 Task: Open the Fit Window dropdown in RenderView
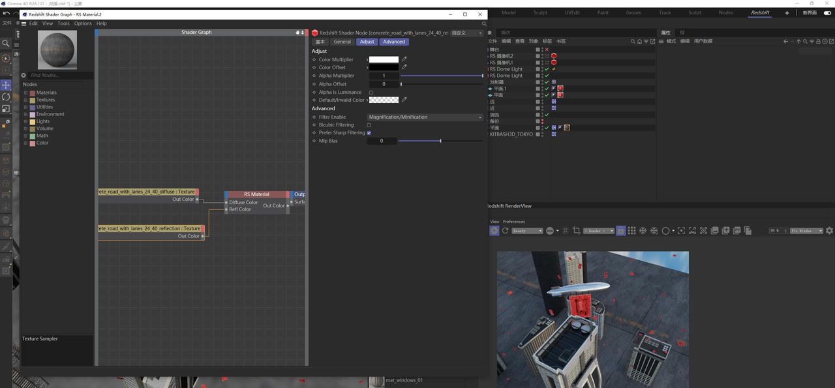coord(806,231)
